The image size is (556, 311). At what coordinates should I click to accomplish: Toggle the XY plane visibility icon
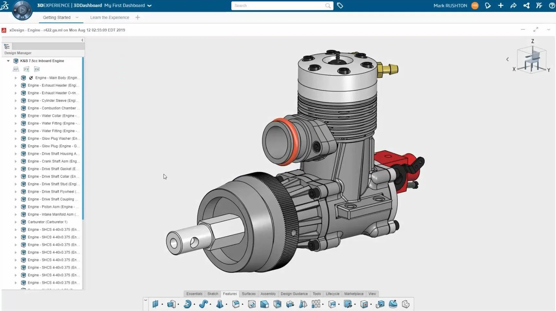click(x=16, y=69)
